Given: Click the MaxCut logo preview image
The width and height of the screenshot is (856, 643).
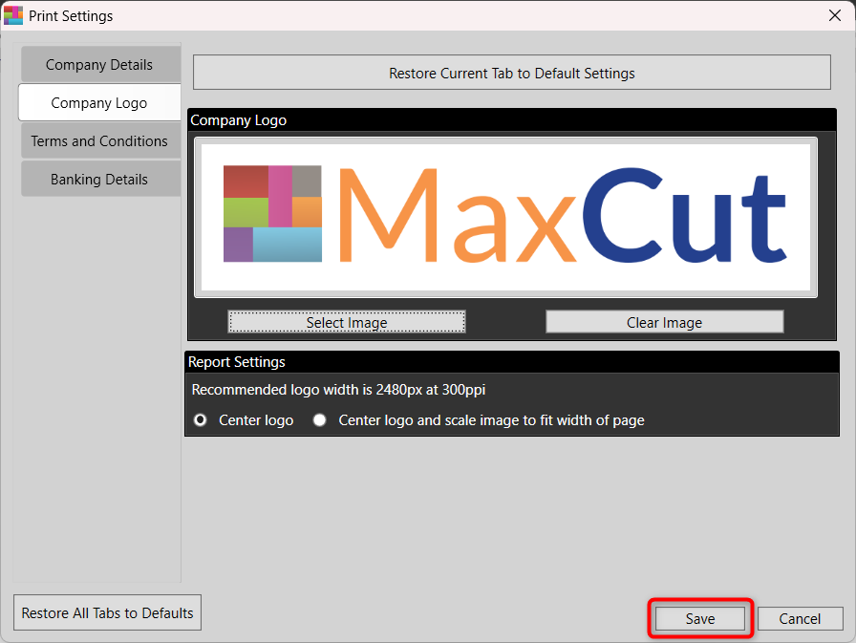Looking at the screenshot, I should pyautogui.click(x=505, y=217).
